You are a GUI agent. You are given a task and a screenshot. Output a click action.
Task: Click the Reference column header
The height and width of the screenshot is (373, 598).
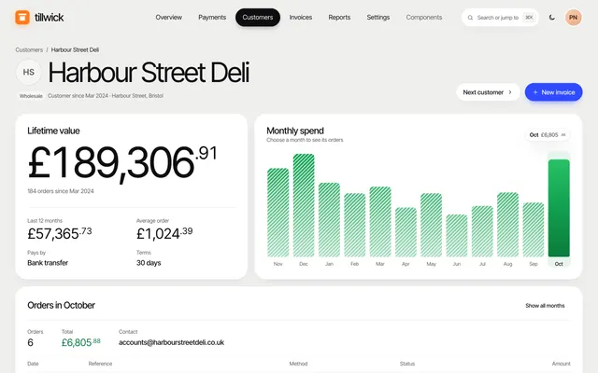pos(100,364)
